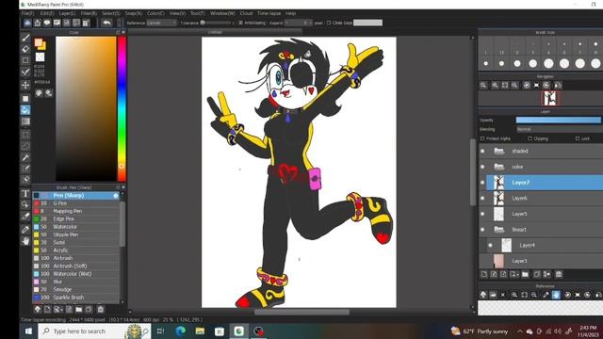Select the Lasso selection tool
The image size is (603, 339).
[x=25, y=147]
